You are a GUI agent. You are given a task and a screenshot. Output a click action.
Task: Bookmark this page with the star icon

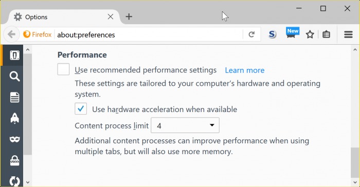point(310,34)
